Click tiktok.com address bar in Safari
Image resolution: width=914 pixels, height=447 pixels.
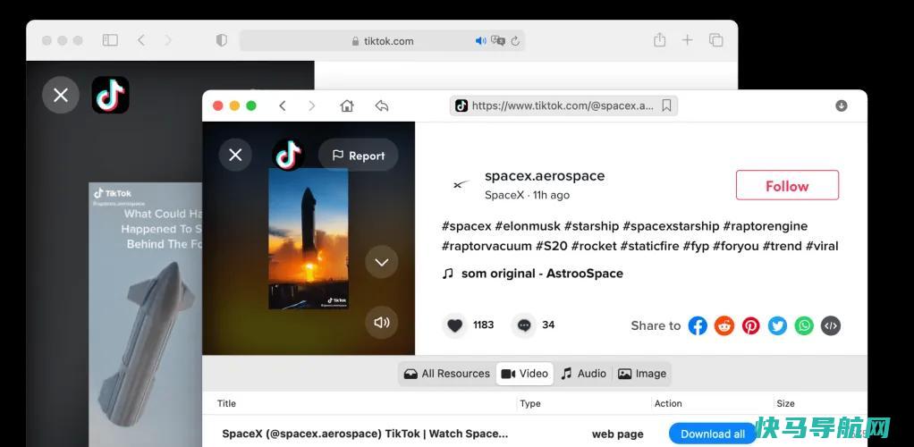[383, 41]
